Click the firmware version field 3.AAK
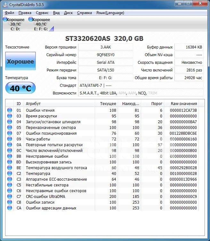This screenshot has width=210, height=241. [106, 47]
